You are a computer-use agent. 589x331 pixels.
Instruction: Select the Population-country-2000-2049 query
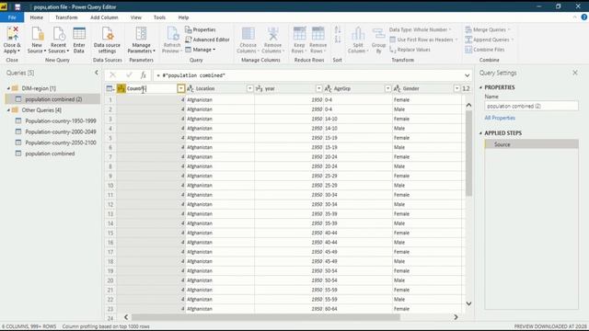click(61, 131)
